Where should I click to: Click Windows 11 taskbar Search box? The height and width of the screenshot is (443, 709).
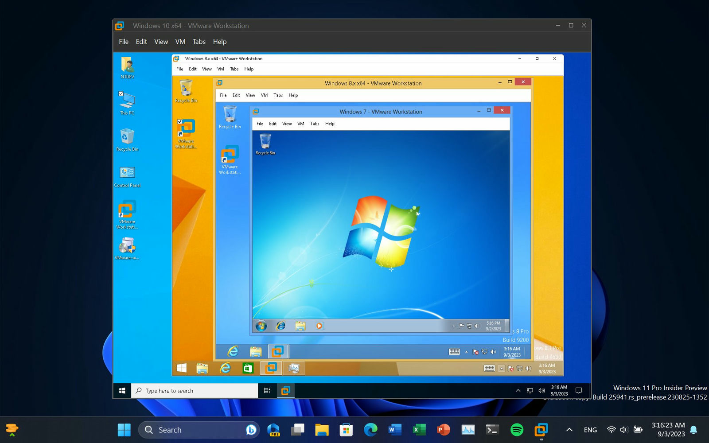[199, 430]
